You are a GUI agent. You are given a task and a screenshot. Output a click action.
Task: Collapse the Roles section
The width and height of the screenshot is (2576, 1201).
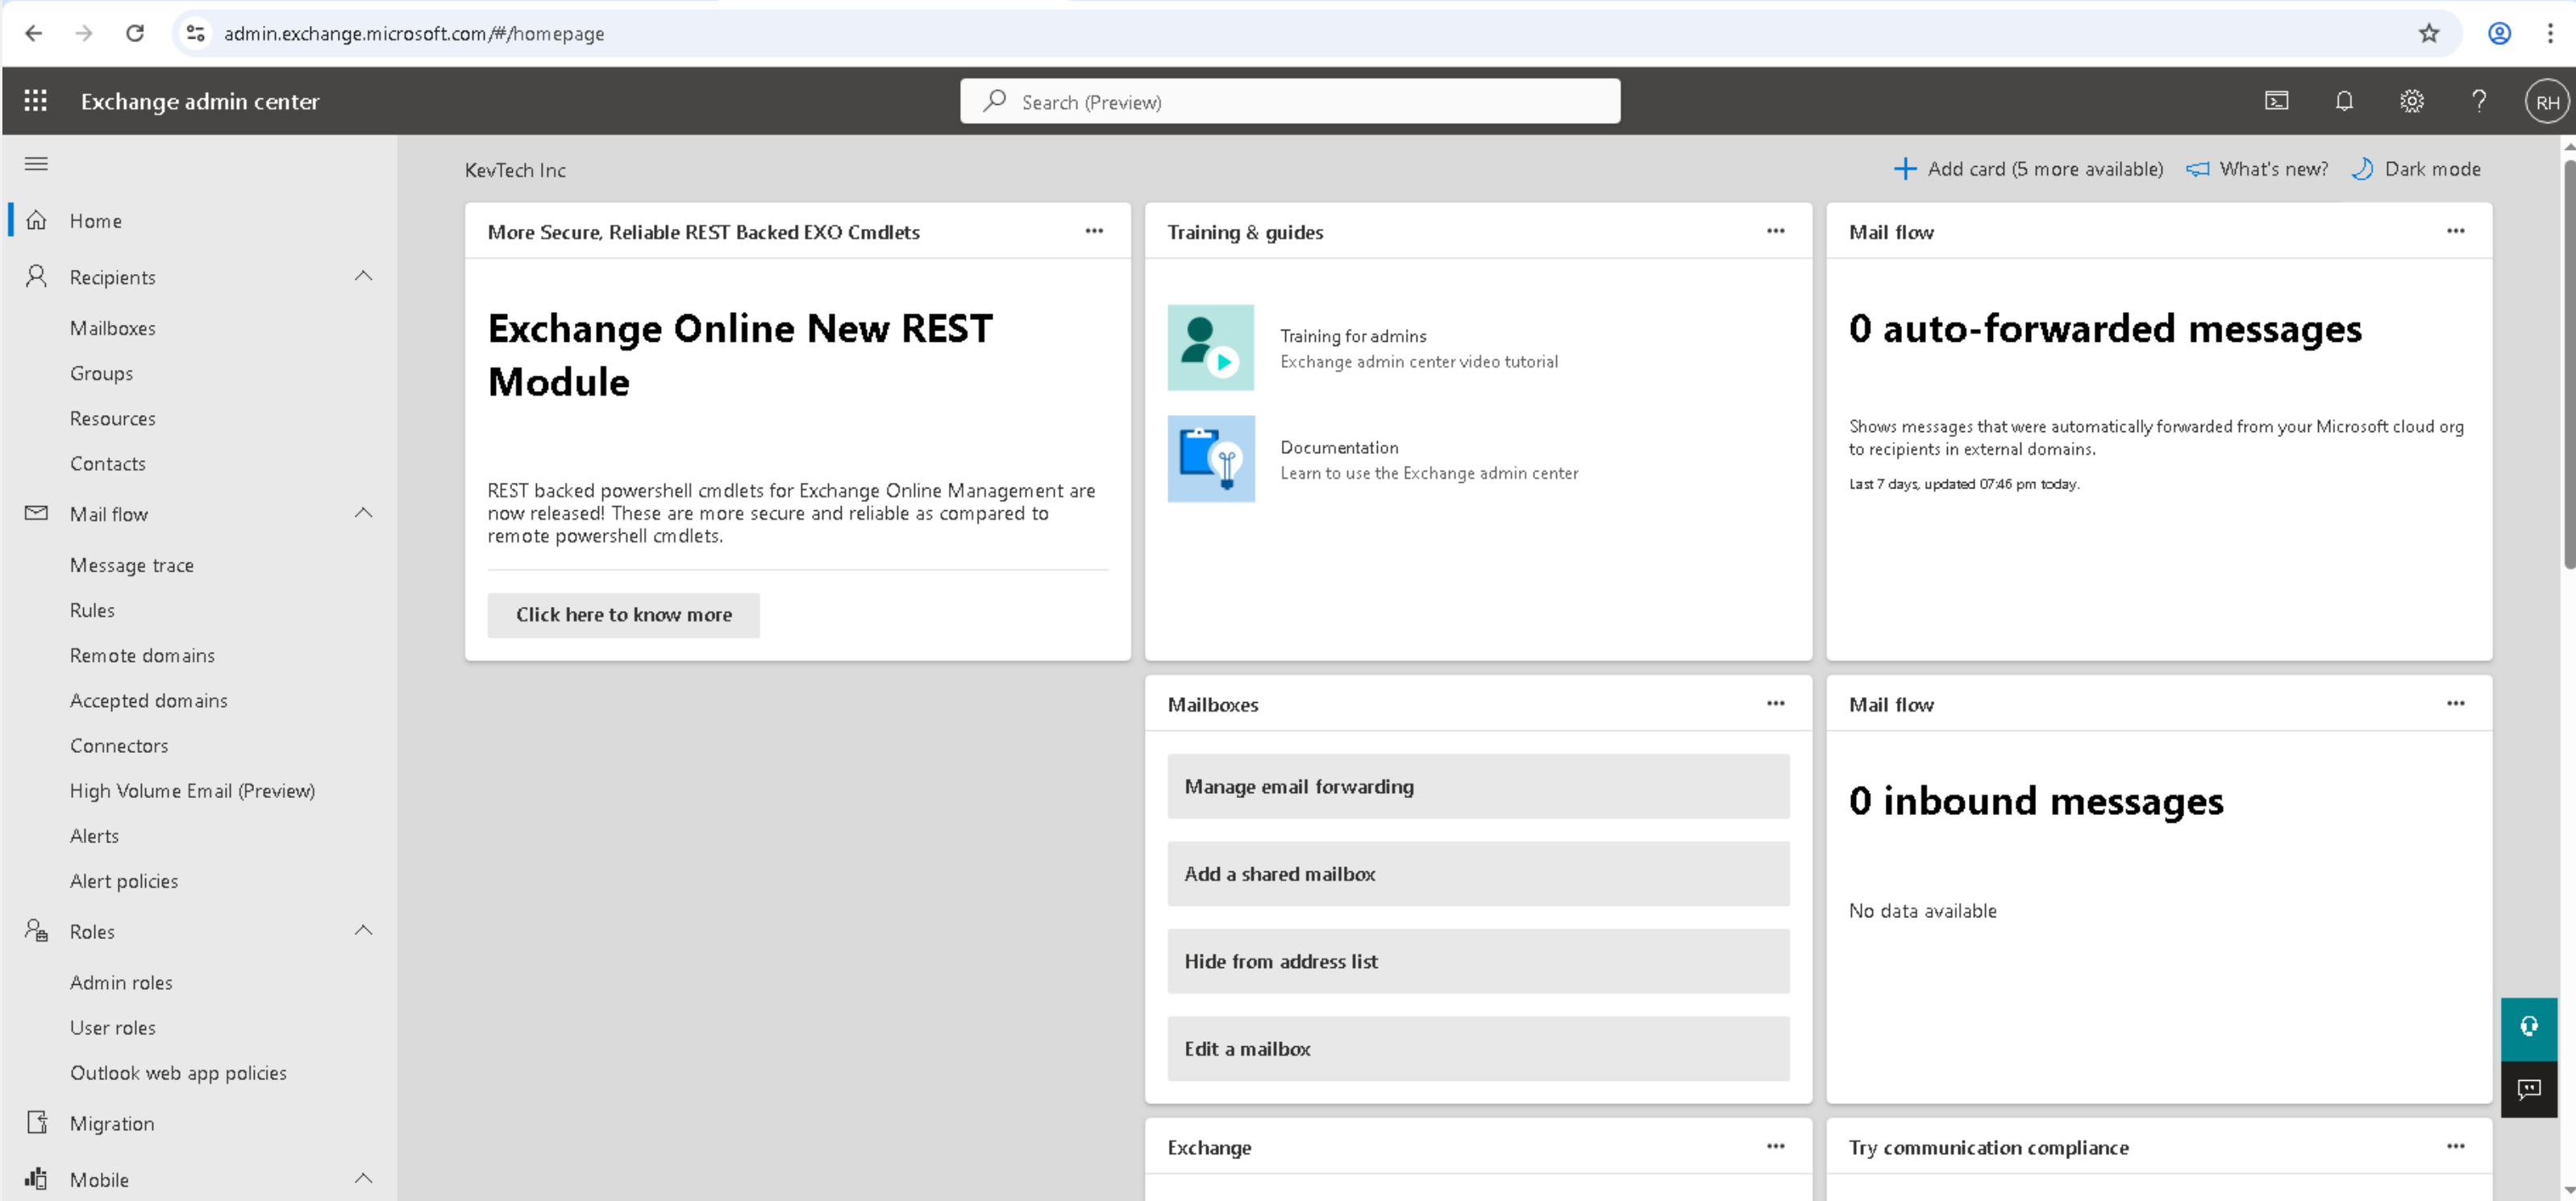point(363,930)
